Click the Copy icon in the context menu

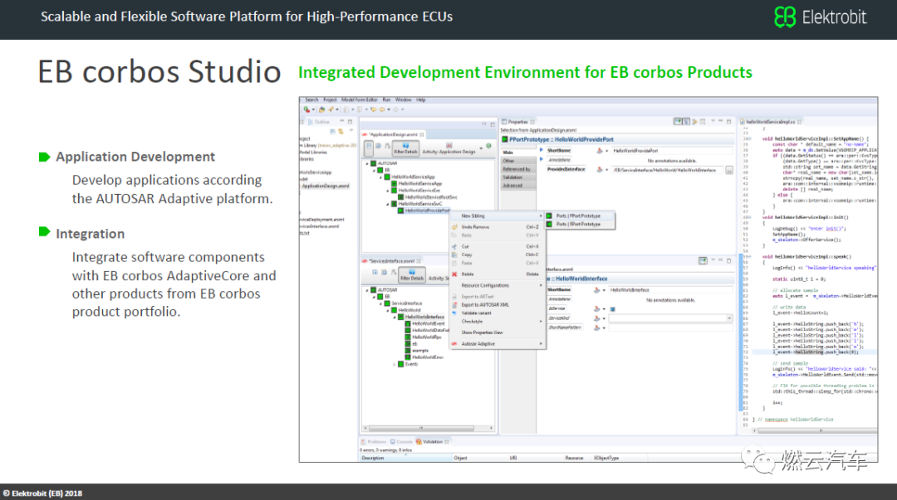[455, 255]
